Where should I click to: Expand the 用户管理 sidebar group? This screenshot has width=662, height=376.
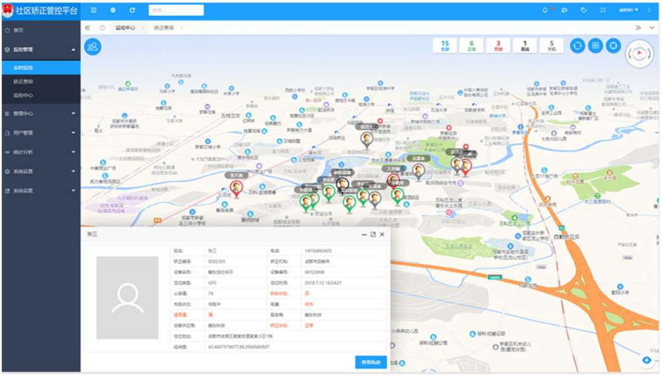pos(41,132)
